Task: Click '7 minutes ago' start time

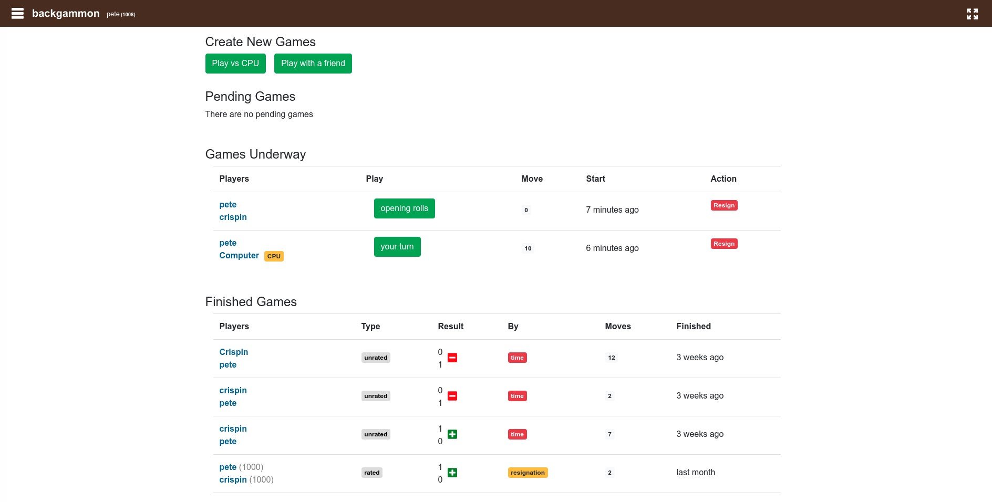Action: tap(613, 210)
